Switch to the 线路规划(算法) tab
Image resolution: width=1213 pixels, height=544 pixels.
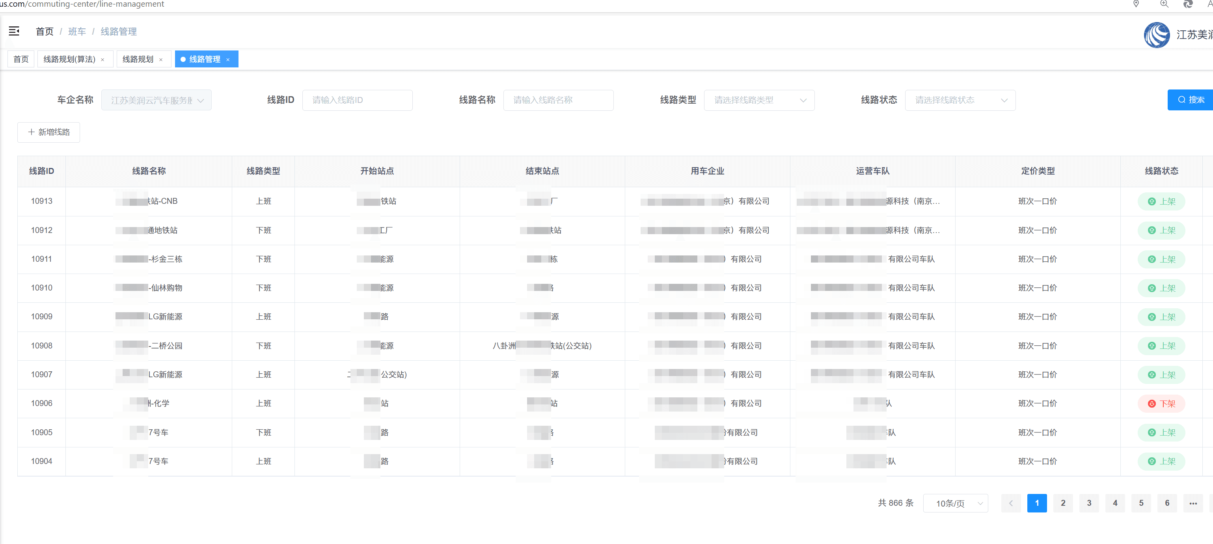(70, 60)
